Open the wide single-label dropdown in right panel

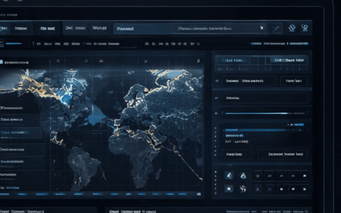coord(264,98)
